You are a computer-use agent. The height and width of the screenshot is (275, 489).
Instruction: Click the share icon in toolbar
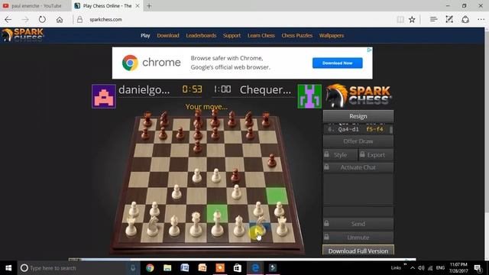click(x=465, y=19)
